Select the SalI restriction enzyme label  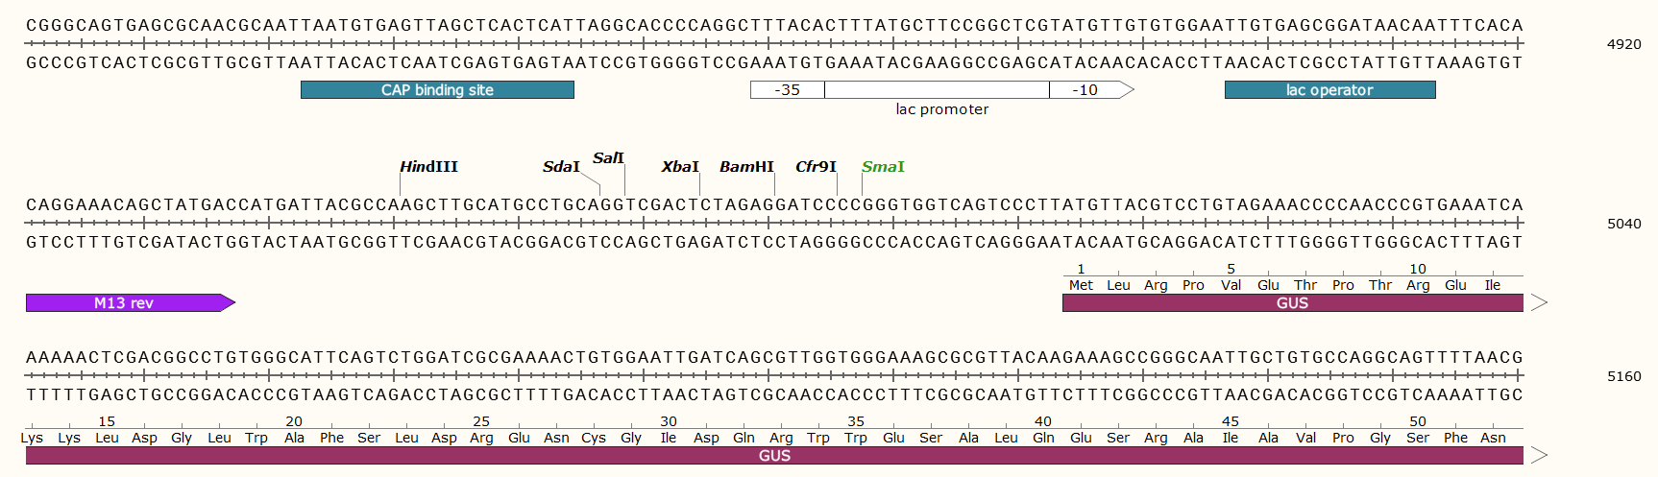[x=608, y=158]
